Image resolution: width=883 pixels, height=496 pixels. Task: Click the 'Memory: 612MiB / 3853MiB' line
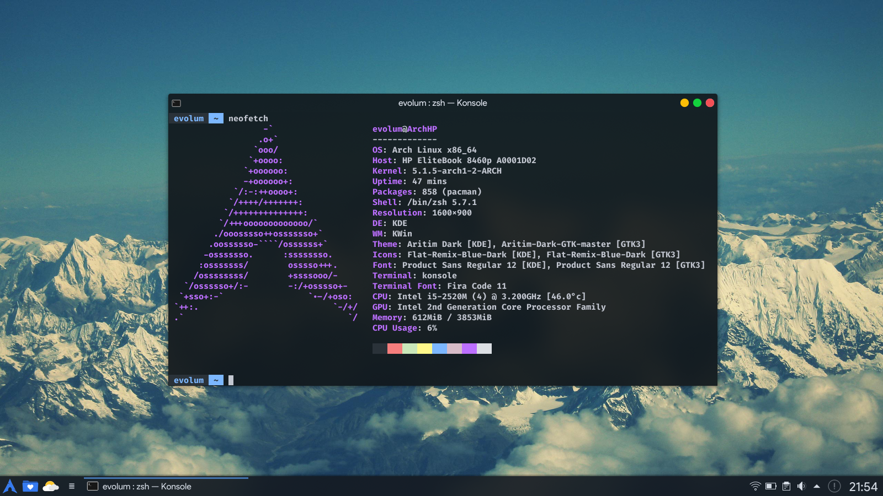tap(432, 317)
